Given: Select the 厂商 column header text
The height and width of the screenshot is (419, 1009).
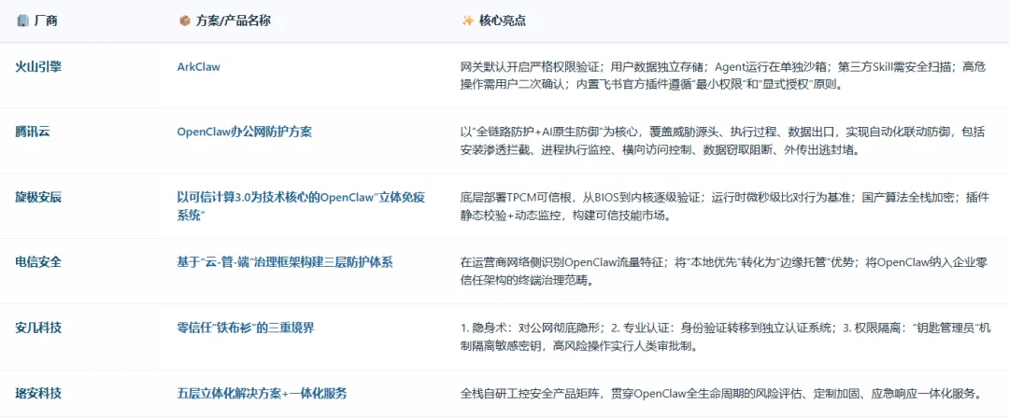Looking at the screenshot, I should (45, 21).
